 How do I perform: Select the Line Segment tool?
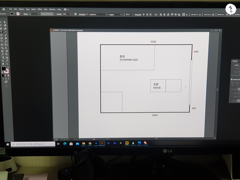(x=5, y=32)
